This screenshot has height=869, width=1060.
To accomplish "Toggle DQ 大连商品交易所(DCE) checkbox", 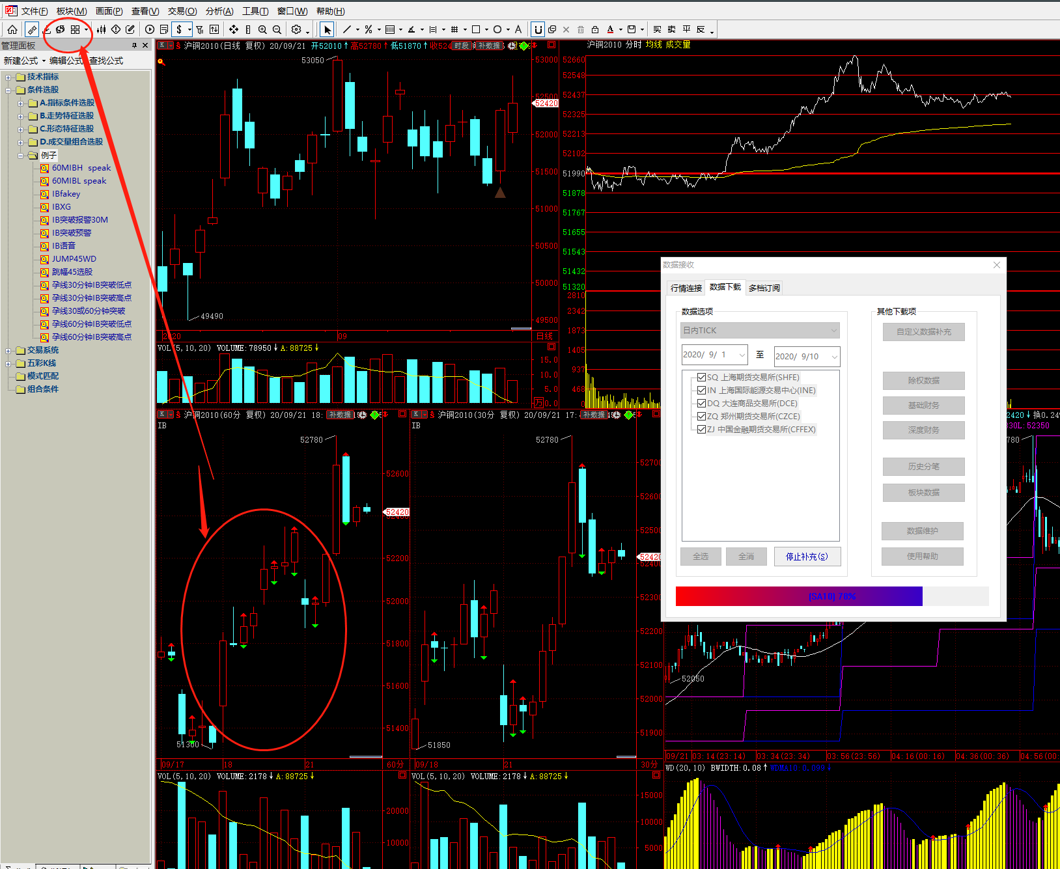I will pyautogui.click(x=701, y=404).
